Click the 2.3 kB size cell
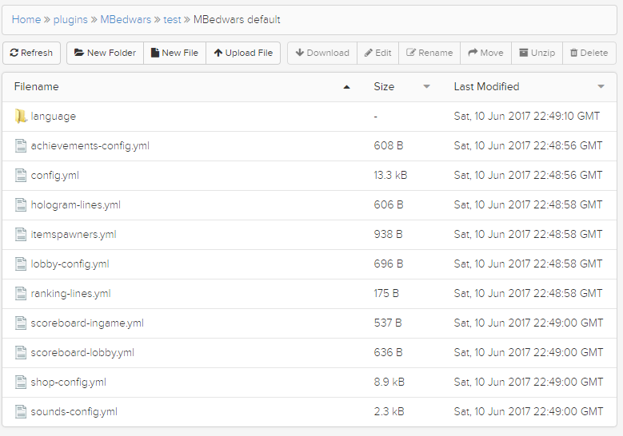The image size is (623, 436). [x=389, y=412]
